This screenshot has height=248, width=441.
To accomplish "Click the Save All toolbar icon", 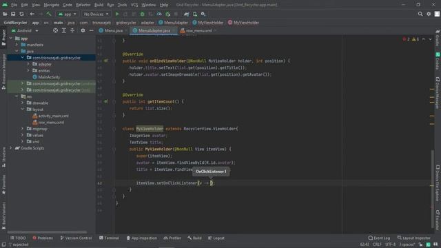I will (x=13, y=14).
